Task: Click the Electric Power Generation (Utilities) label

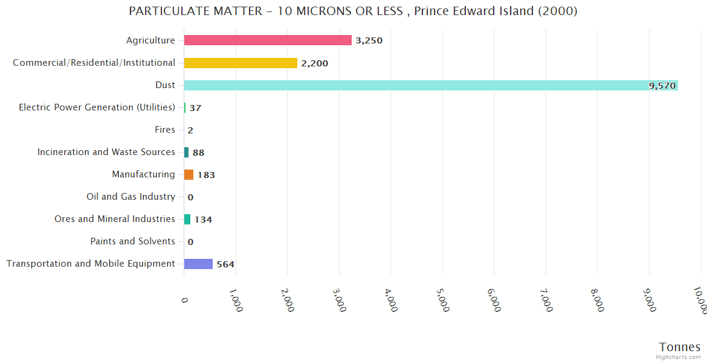Action: 97,107
